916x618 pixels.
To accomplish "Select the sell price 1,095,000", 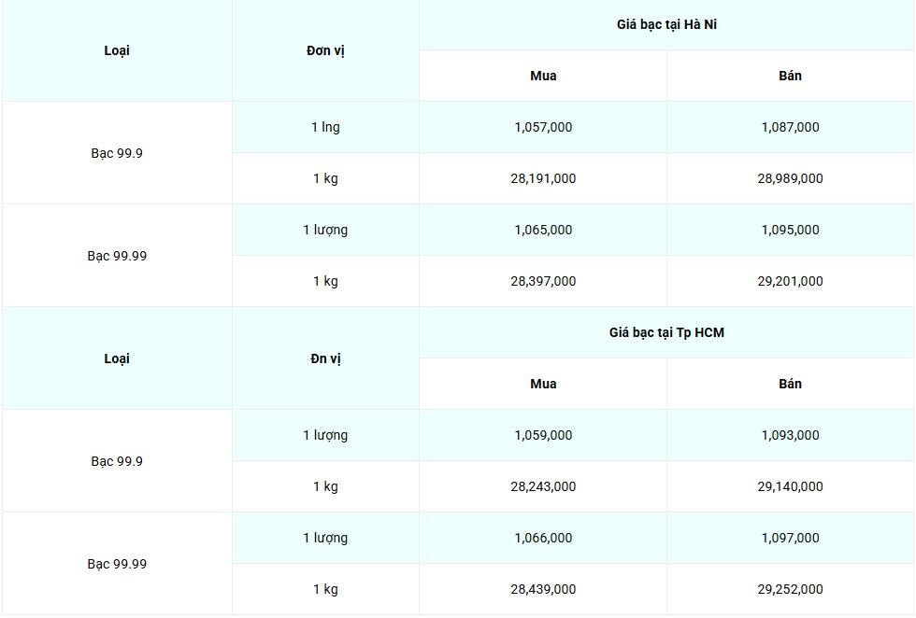I will tap(790, 230).
